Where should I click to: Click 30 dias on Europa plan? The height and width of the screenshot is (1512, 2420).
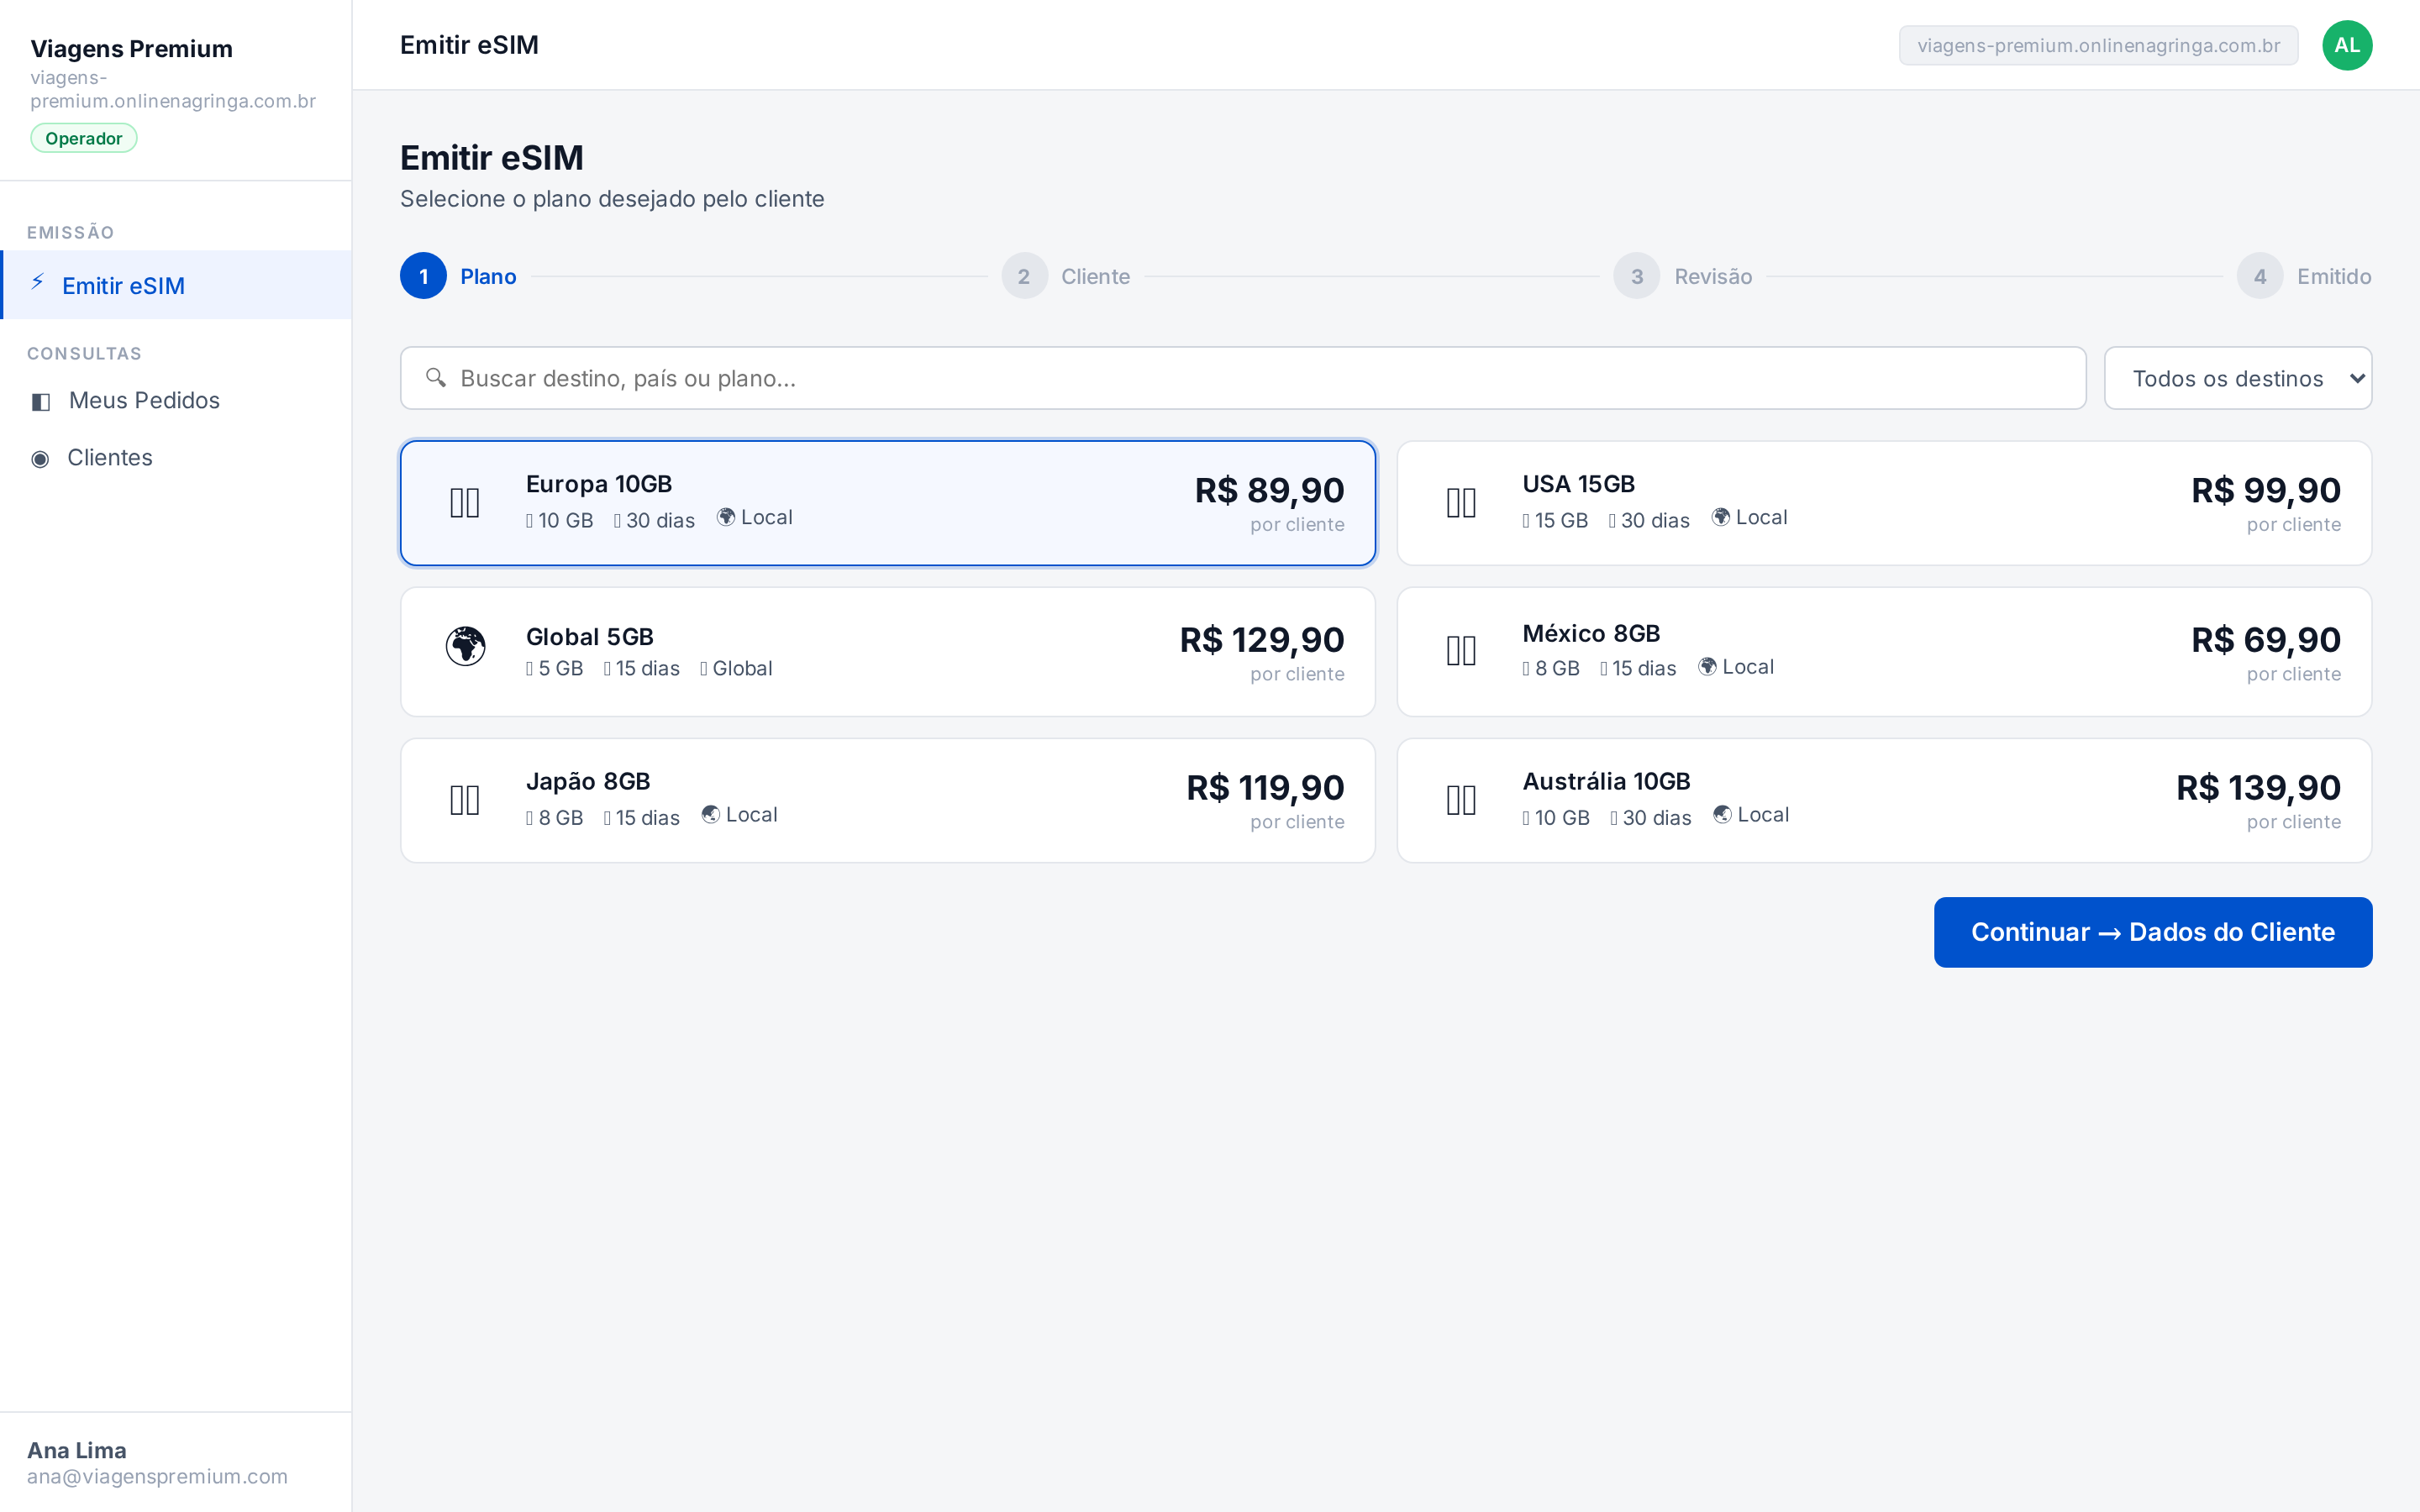[x=654, y=520]
